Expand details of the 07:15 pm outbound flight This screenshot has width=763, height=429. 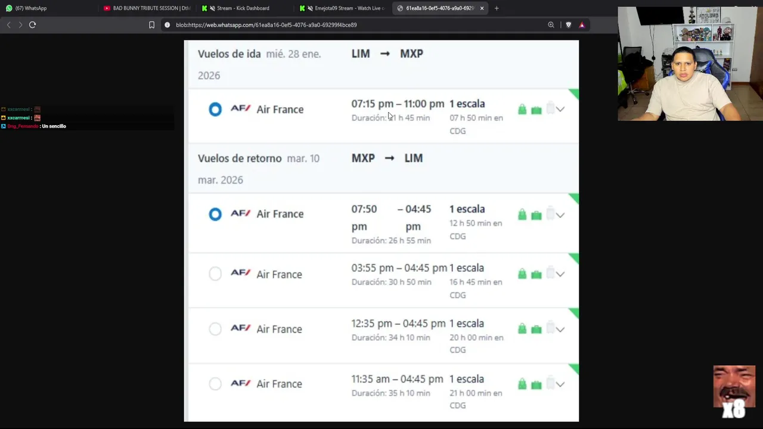tap(560, 110)
